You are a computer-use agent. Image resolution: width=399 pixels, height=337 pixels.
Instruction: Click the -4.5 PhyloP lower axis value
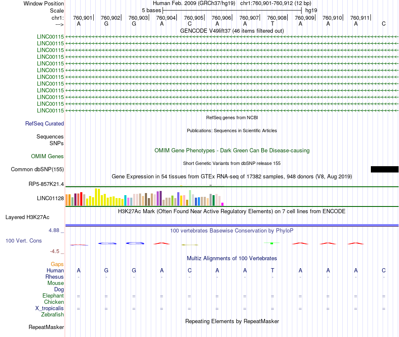click(55, 251)
